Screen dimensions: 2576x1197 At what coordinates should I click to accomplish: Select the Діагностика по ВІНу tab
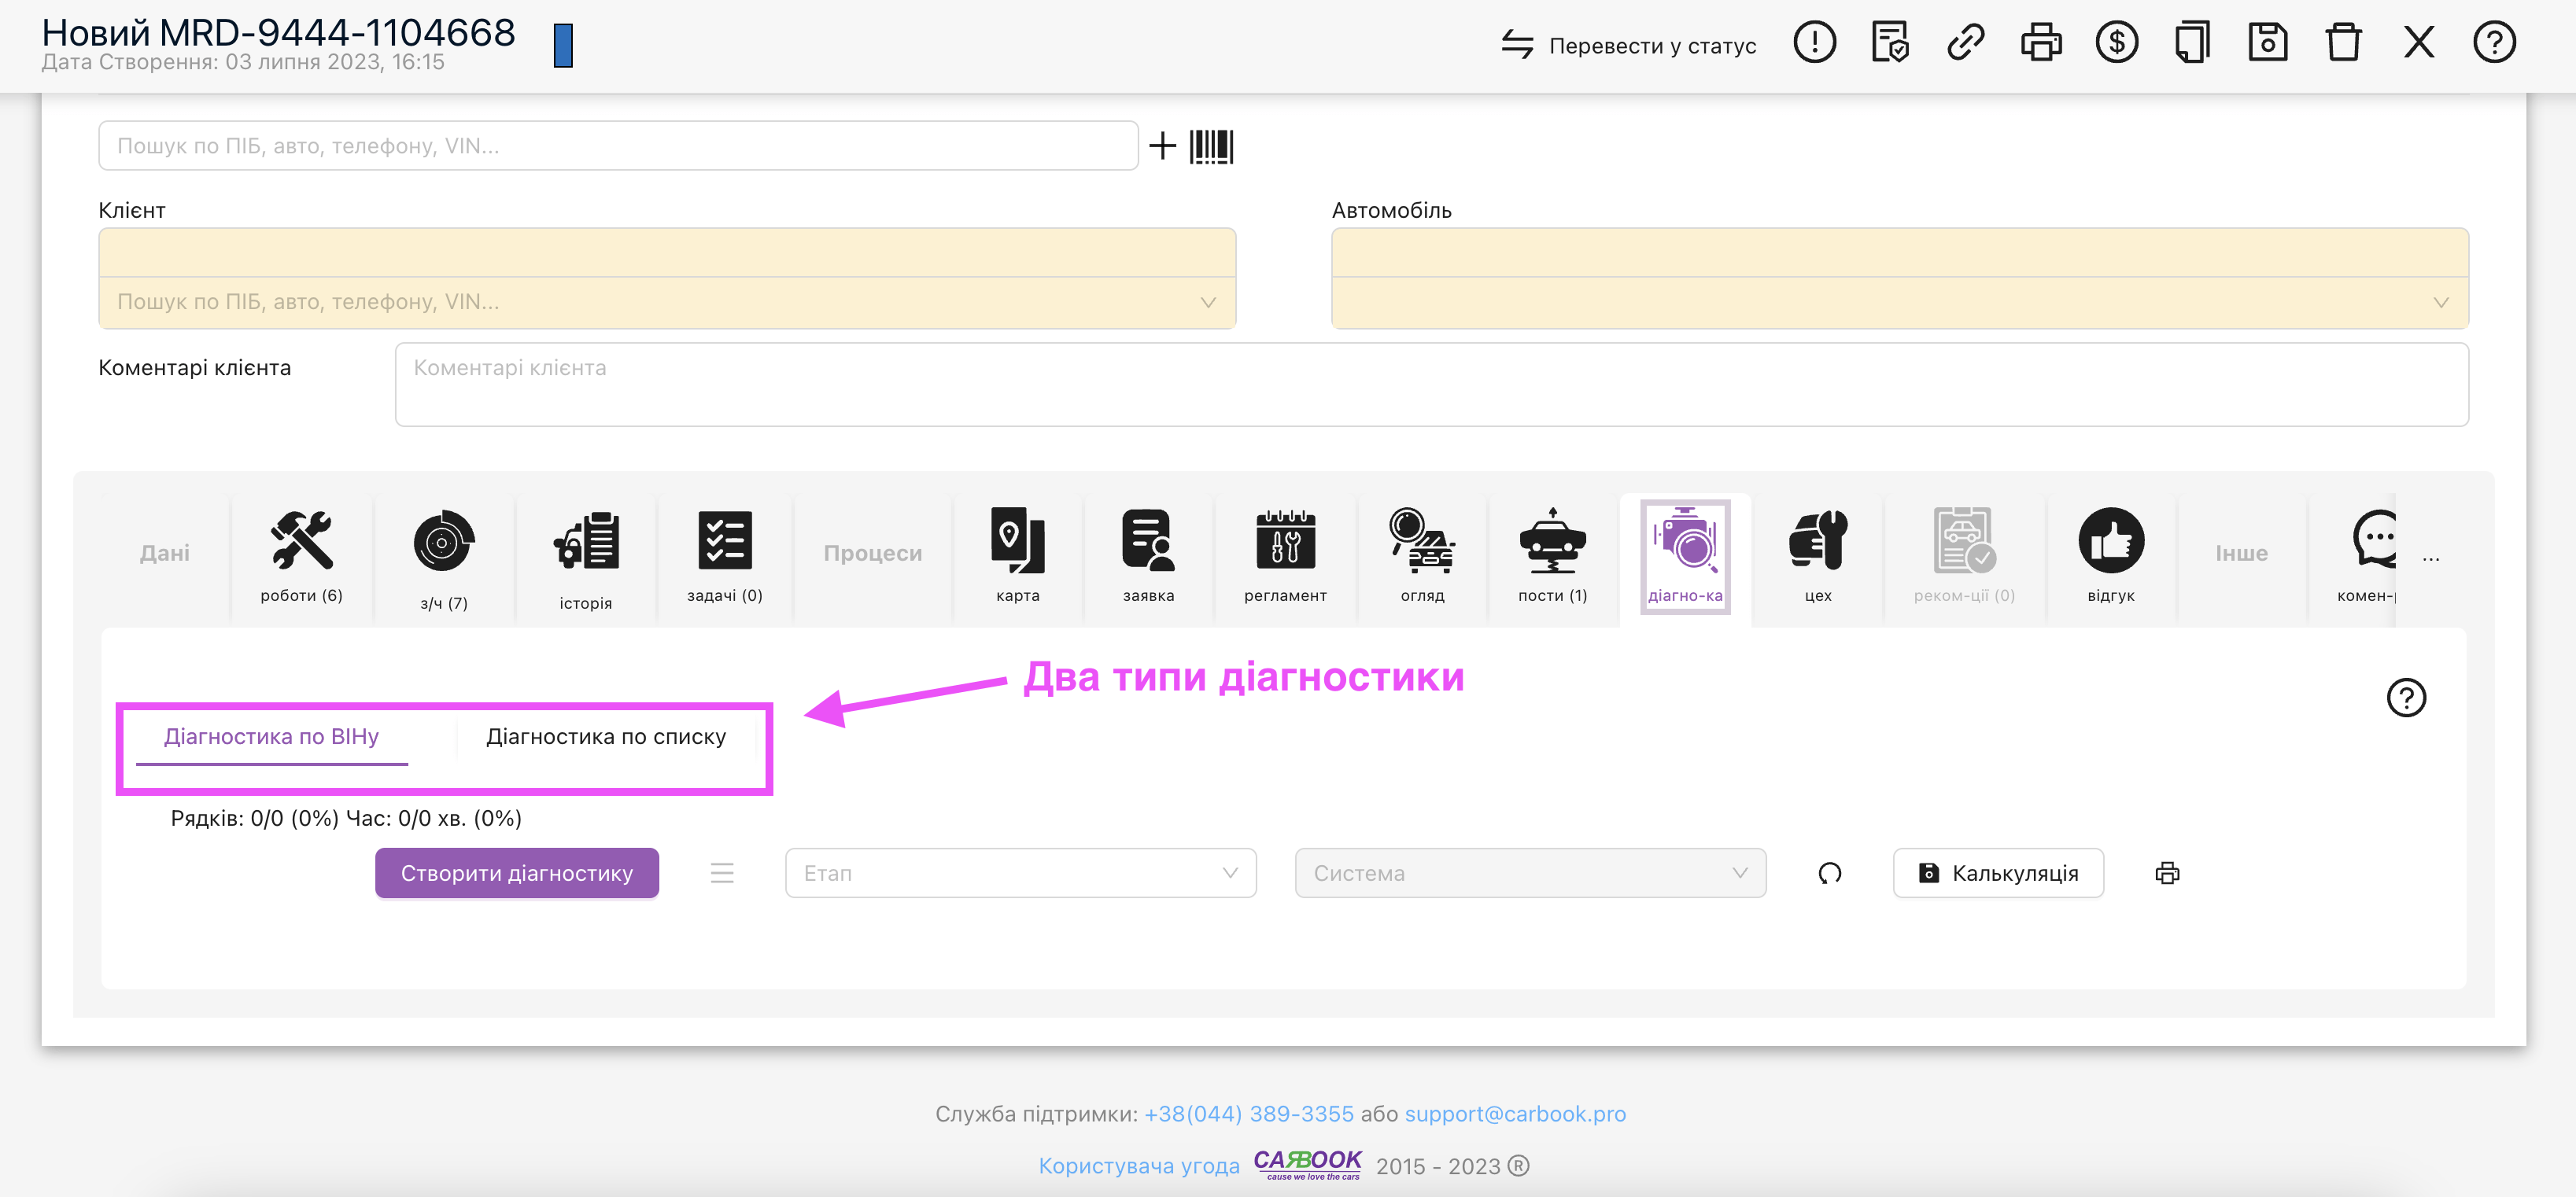coord(271,736)
